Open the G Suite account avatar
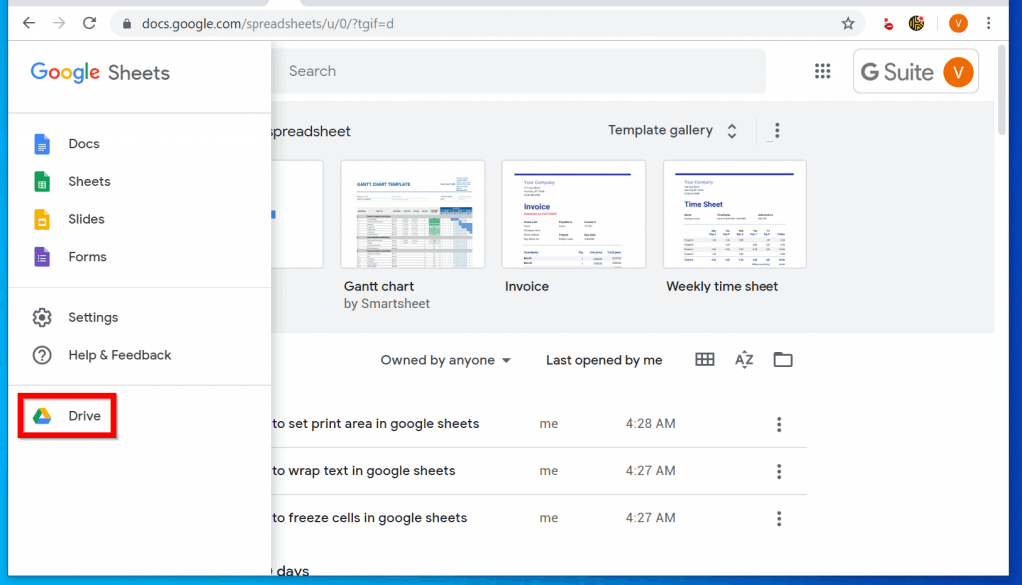The height and width of the screenshot is (585, 1022). point(958,73)
